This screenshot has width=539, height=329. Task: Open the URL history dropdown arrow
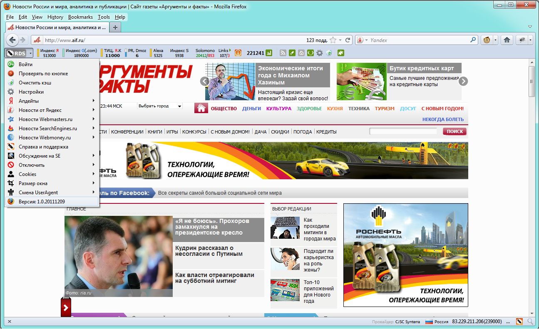click(340, 40)
